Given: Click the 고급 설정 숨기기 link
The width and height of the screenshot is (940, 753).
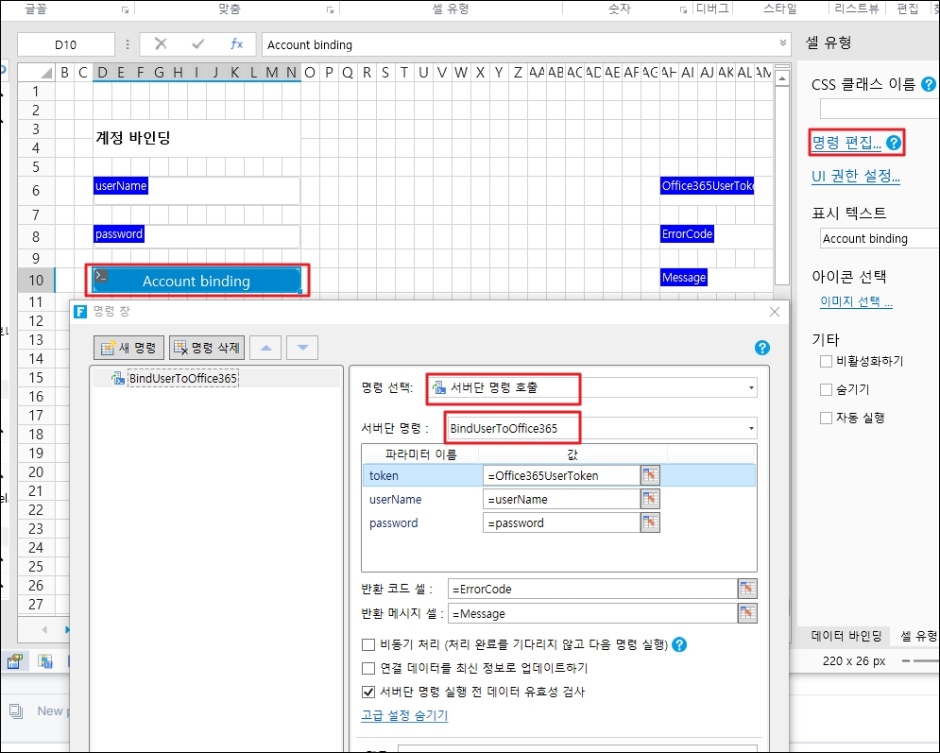Looking at the screenshot, I should pos(404,715).
